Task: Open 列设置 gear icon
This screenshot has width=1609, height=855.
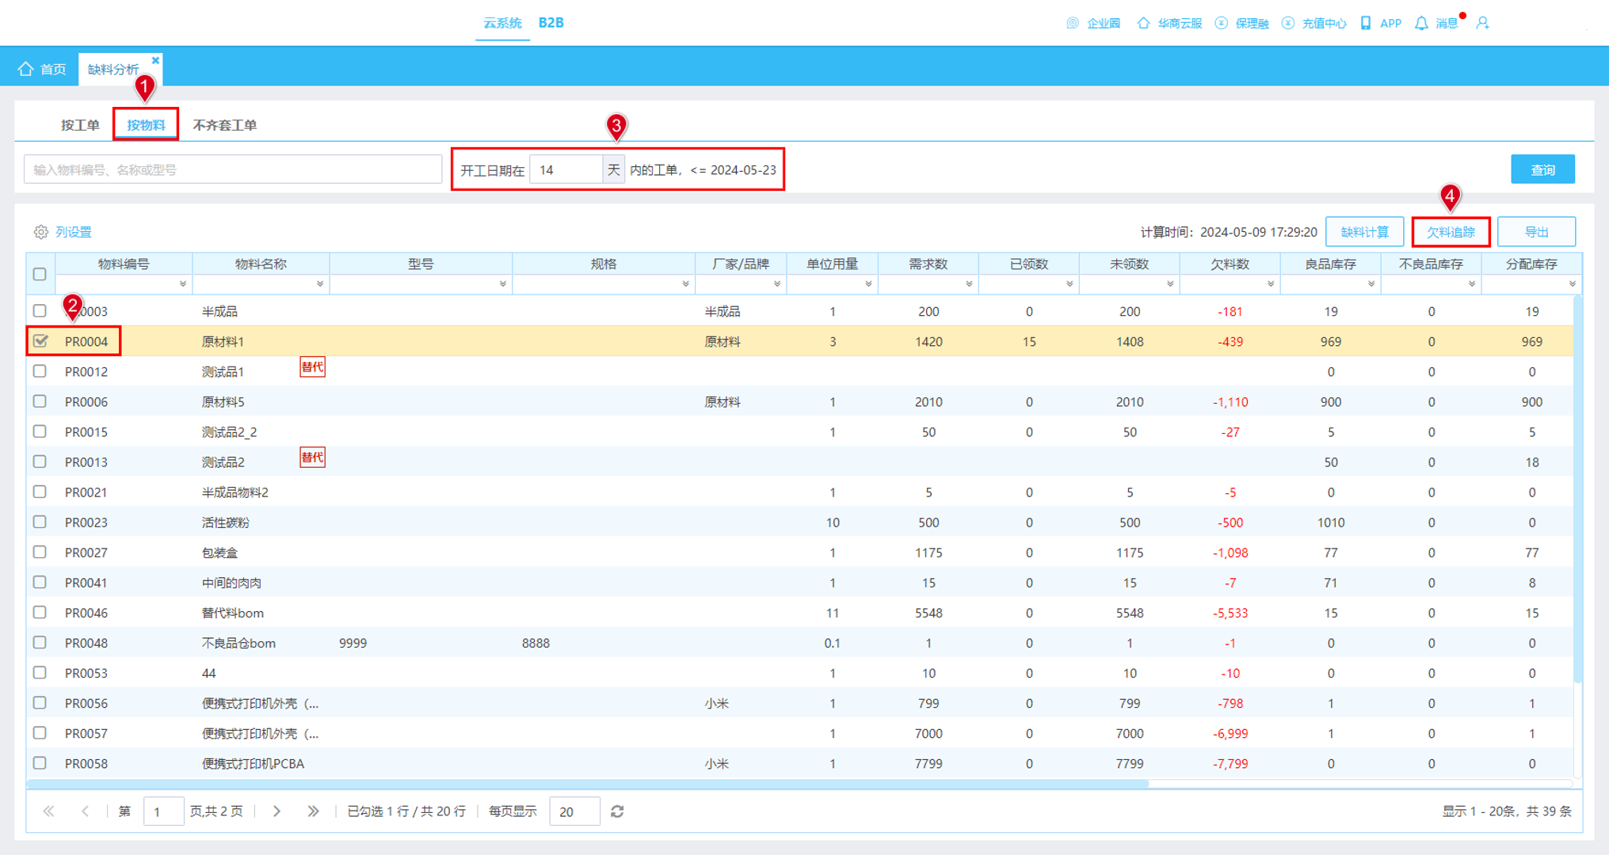Action: (x=40, y=232)
